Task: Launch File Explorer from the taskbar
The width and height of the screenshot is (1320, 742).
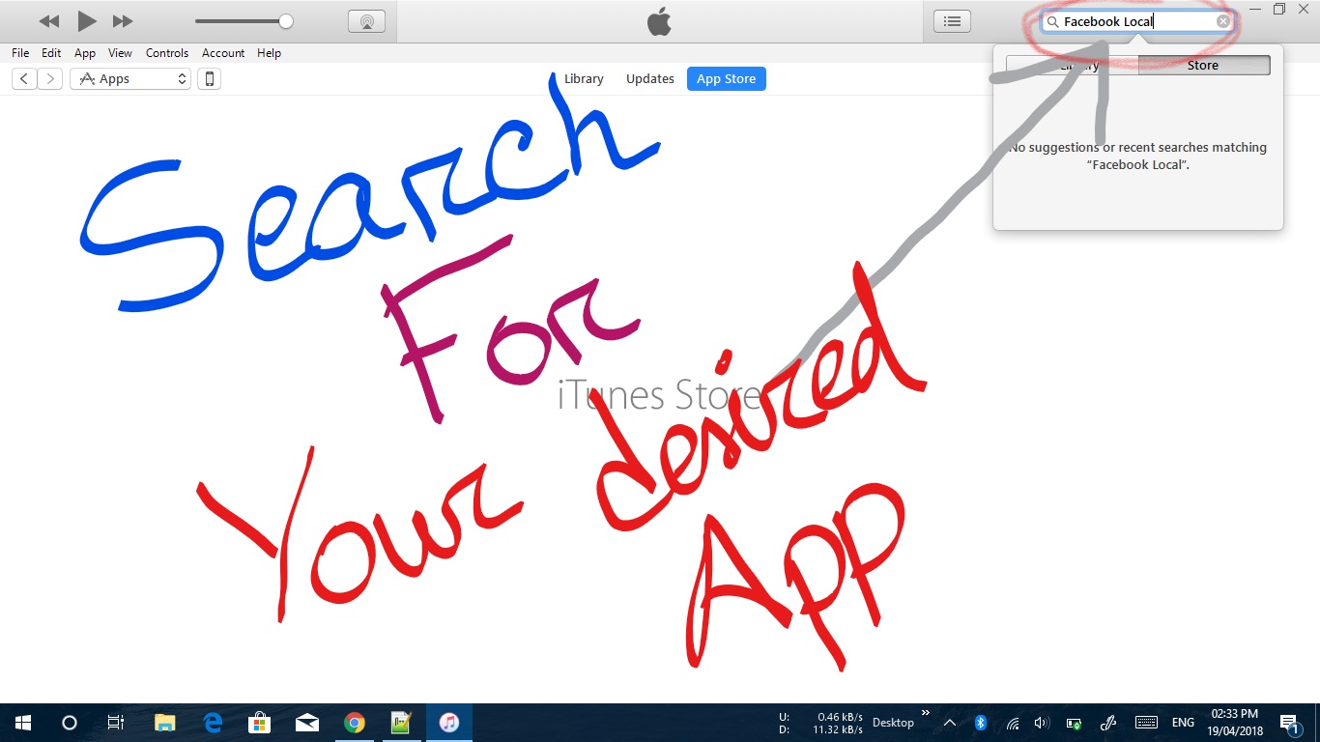Action: pos(165,723)
